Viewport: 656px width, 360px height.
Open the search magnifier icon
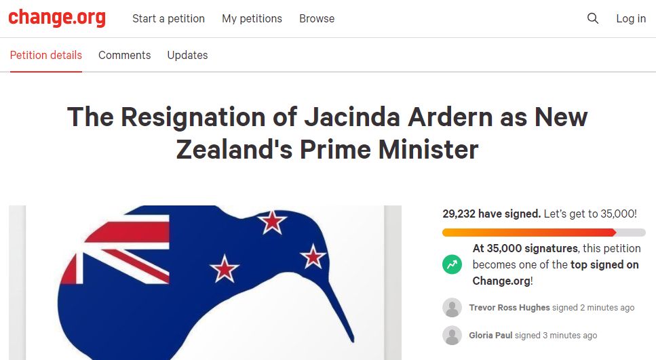click(593, 18)
